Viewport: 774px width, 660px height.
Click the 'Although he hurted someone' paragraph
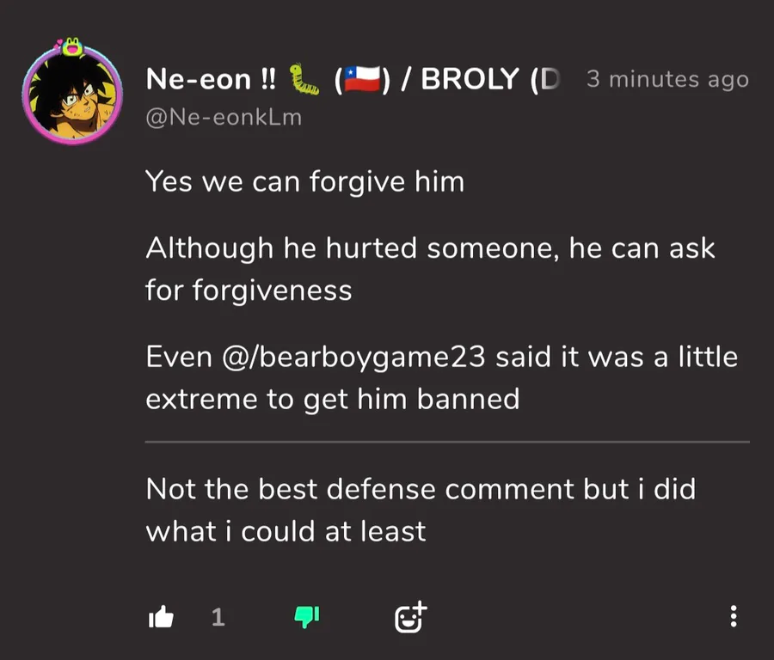coord(430,249)
